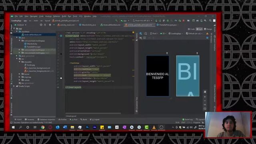Open the Pixel device selector dropdown
Image resolution: width=256 pixels, height=144 pixels.
(142, 21)
